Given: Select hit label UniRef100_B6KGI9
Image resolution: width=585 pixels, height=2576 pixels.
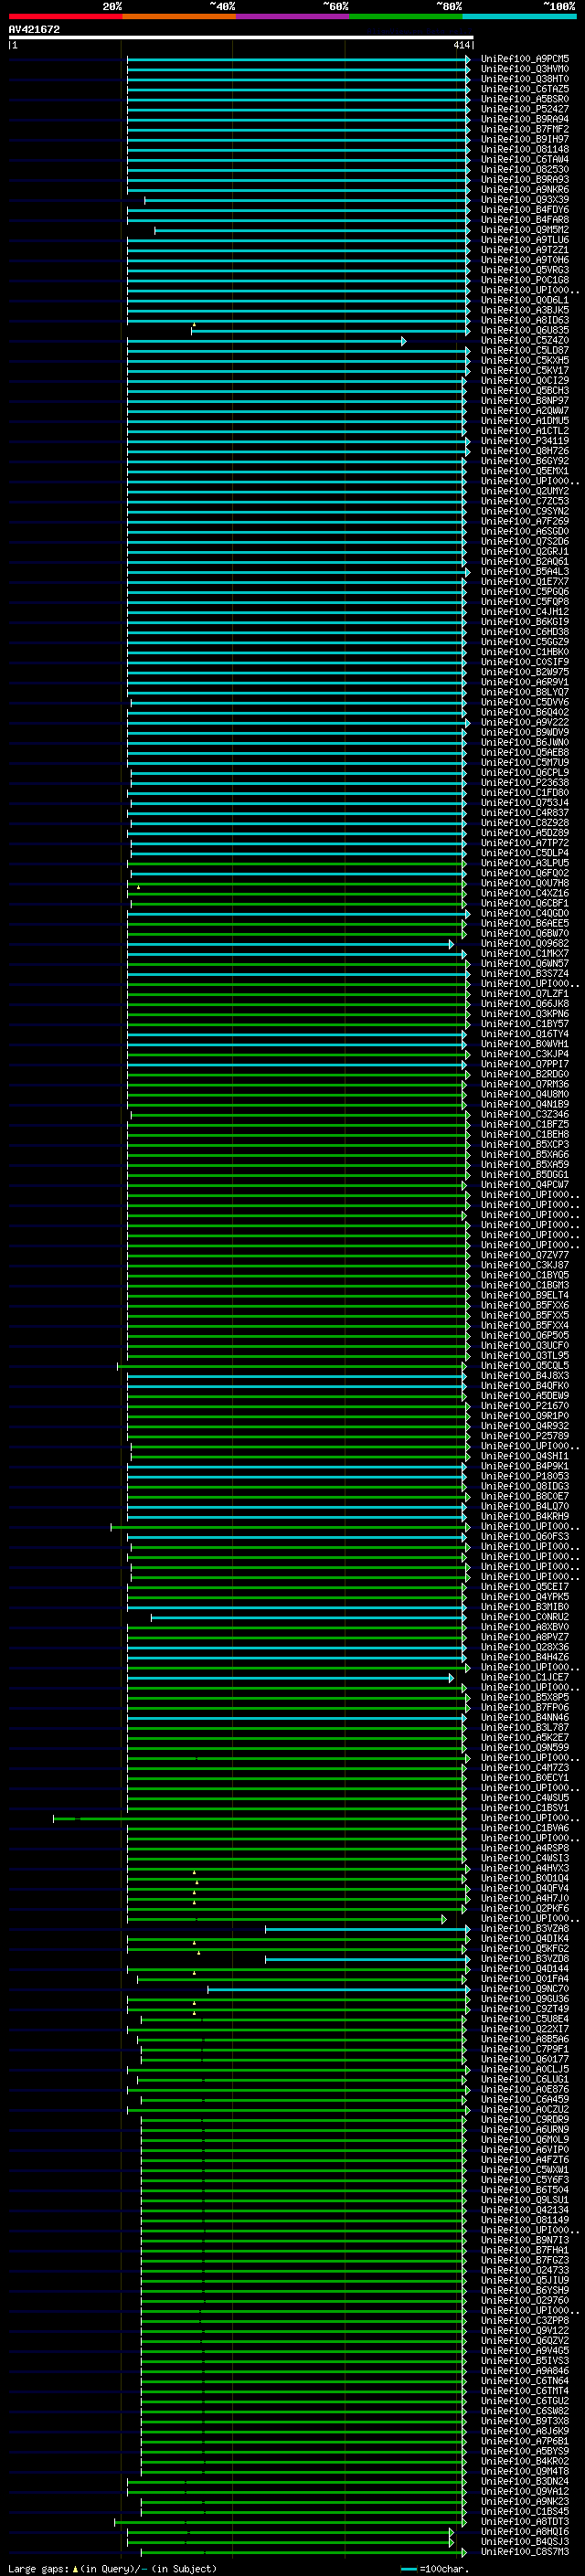Looking at the screenshot, I should 525,622.
